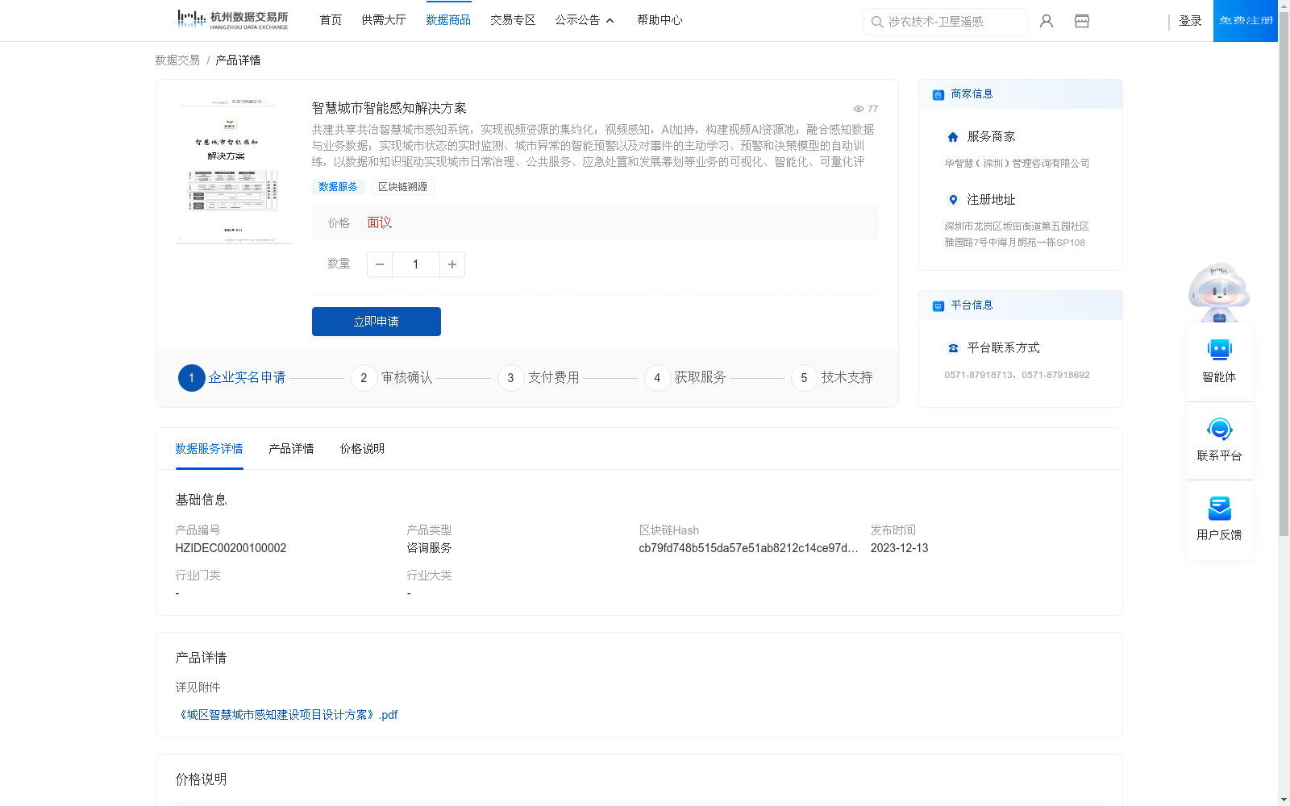
Task: Open the 智能体 assistant icon
Action: 1219,350
